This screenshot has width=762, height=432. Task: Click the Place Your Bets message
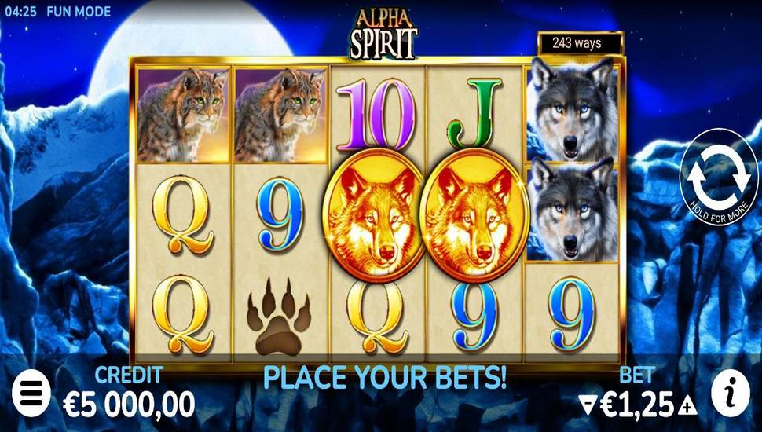tap(384, 377)
